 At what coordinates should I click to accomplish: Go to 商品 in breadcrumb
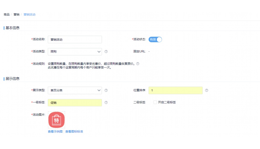click(x=6, y=15)
